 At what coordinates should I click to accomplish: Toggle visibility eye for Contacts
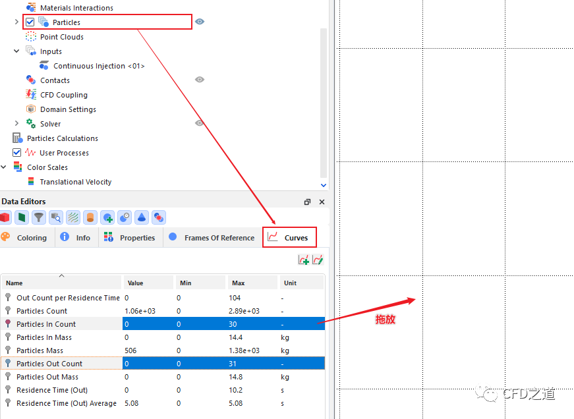tap(200, 80)
